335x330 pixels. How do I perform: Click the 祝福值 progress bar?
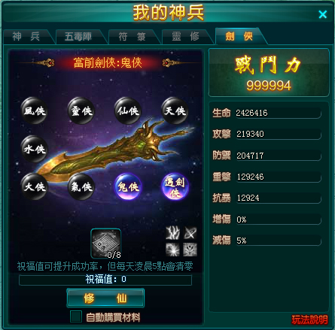point(105,280)
